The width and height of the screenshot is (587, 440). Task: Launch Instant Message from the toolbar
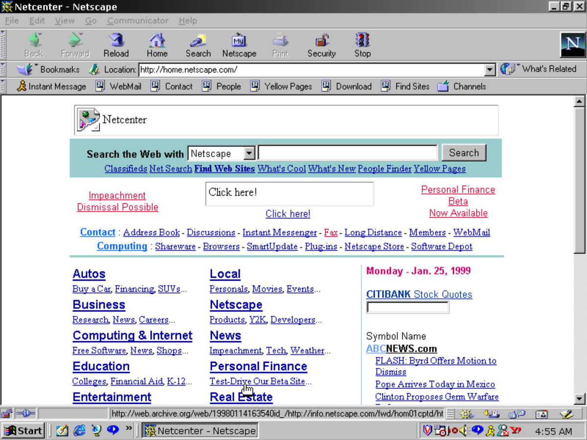click(51, 86)
